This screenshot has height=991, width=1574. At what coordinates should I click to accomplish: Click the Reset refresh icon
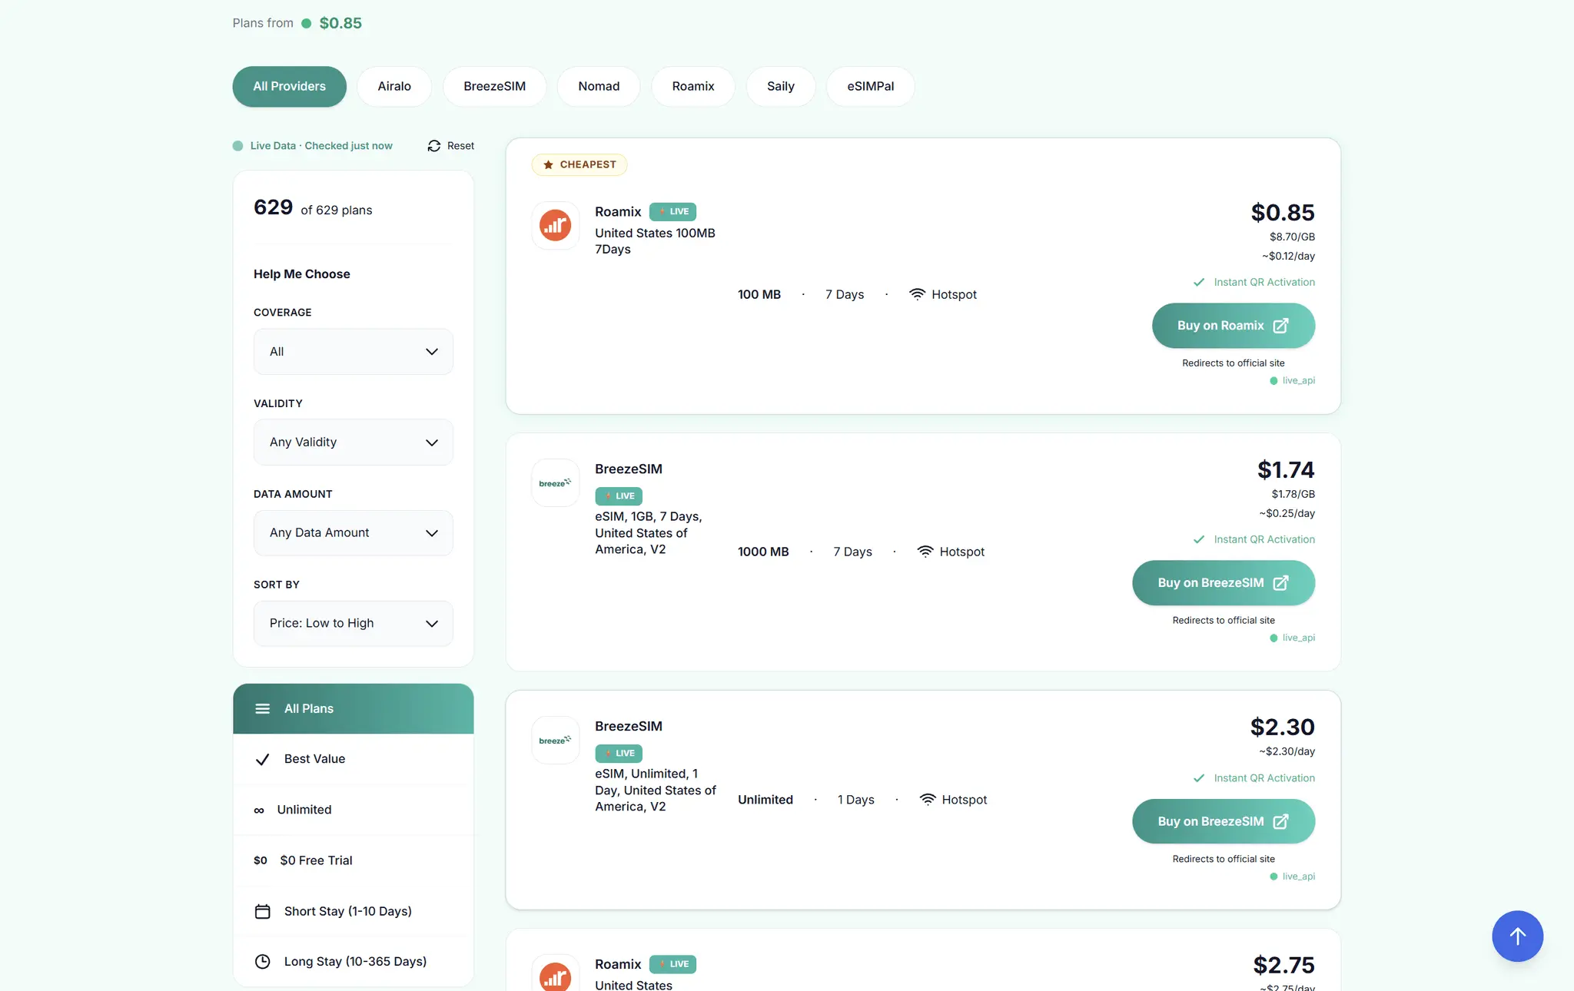[x=434, y=146]
